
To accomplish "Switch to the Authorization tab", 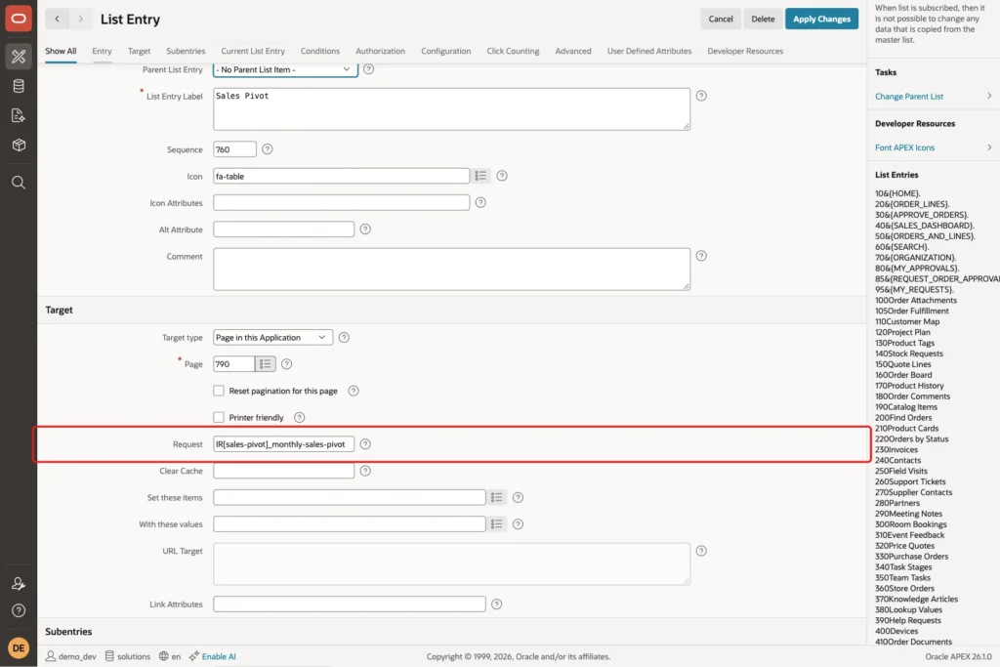I will [380, 51].
